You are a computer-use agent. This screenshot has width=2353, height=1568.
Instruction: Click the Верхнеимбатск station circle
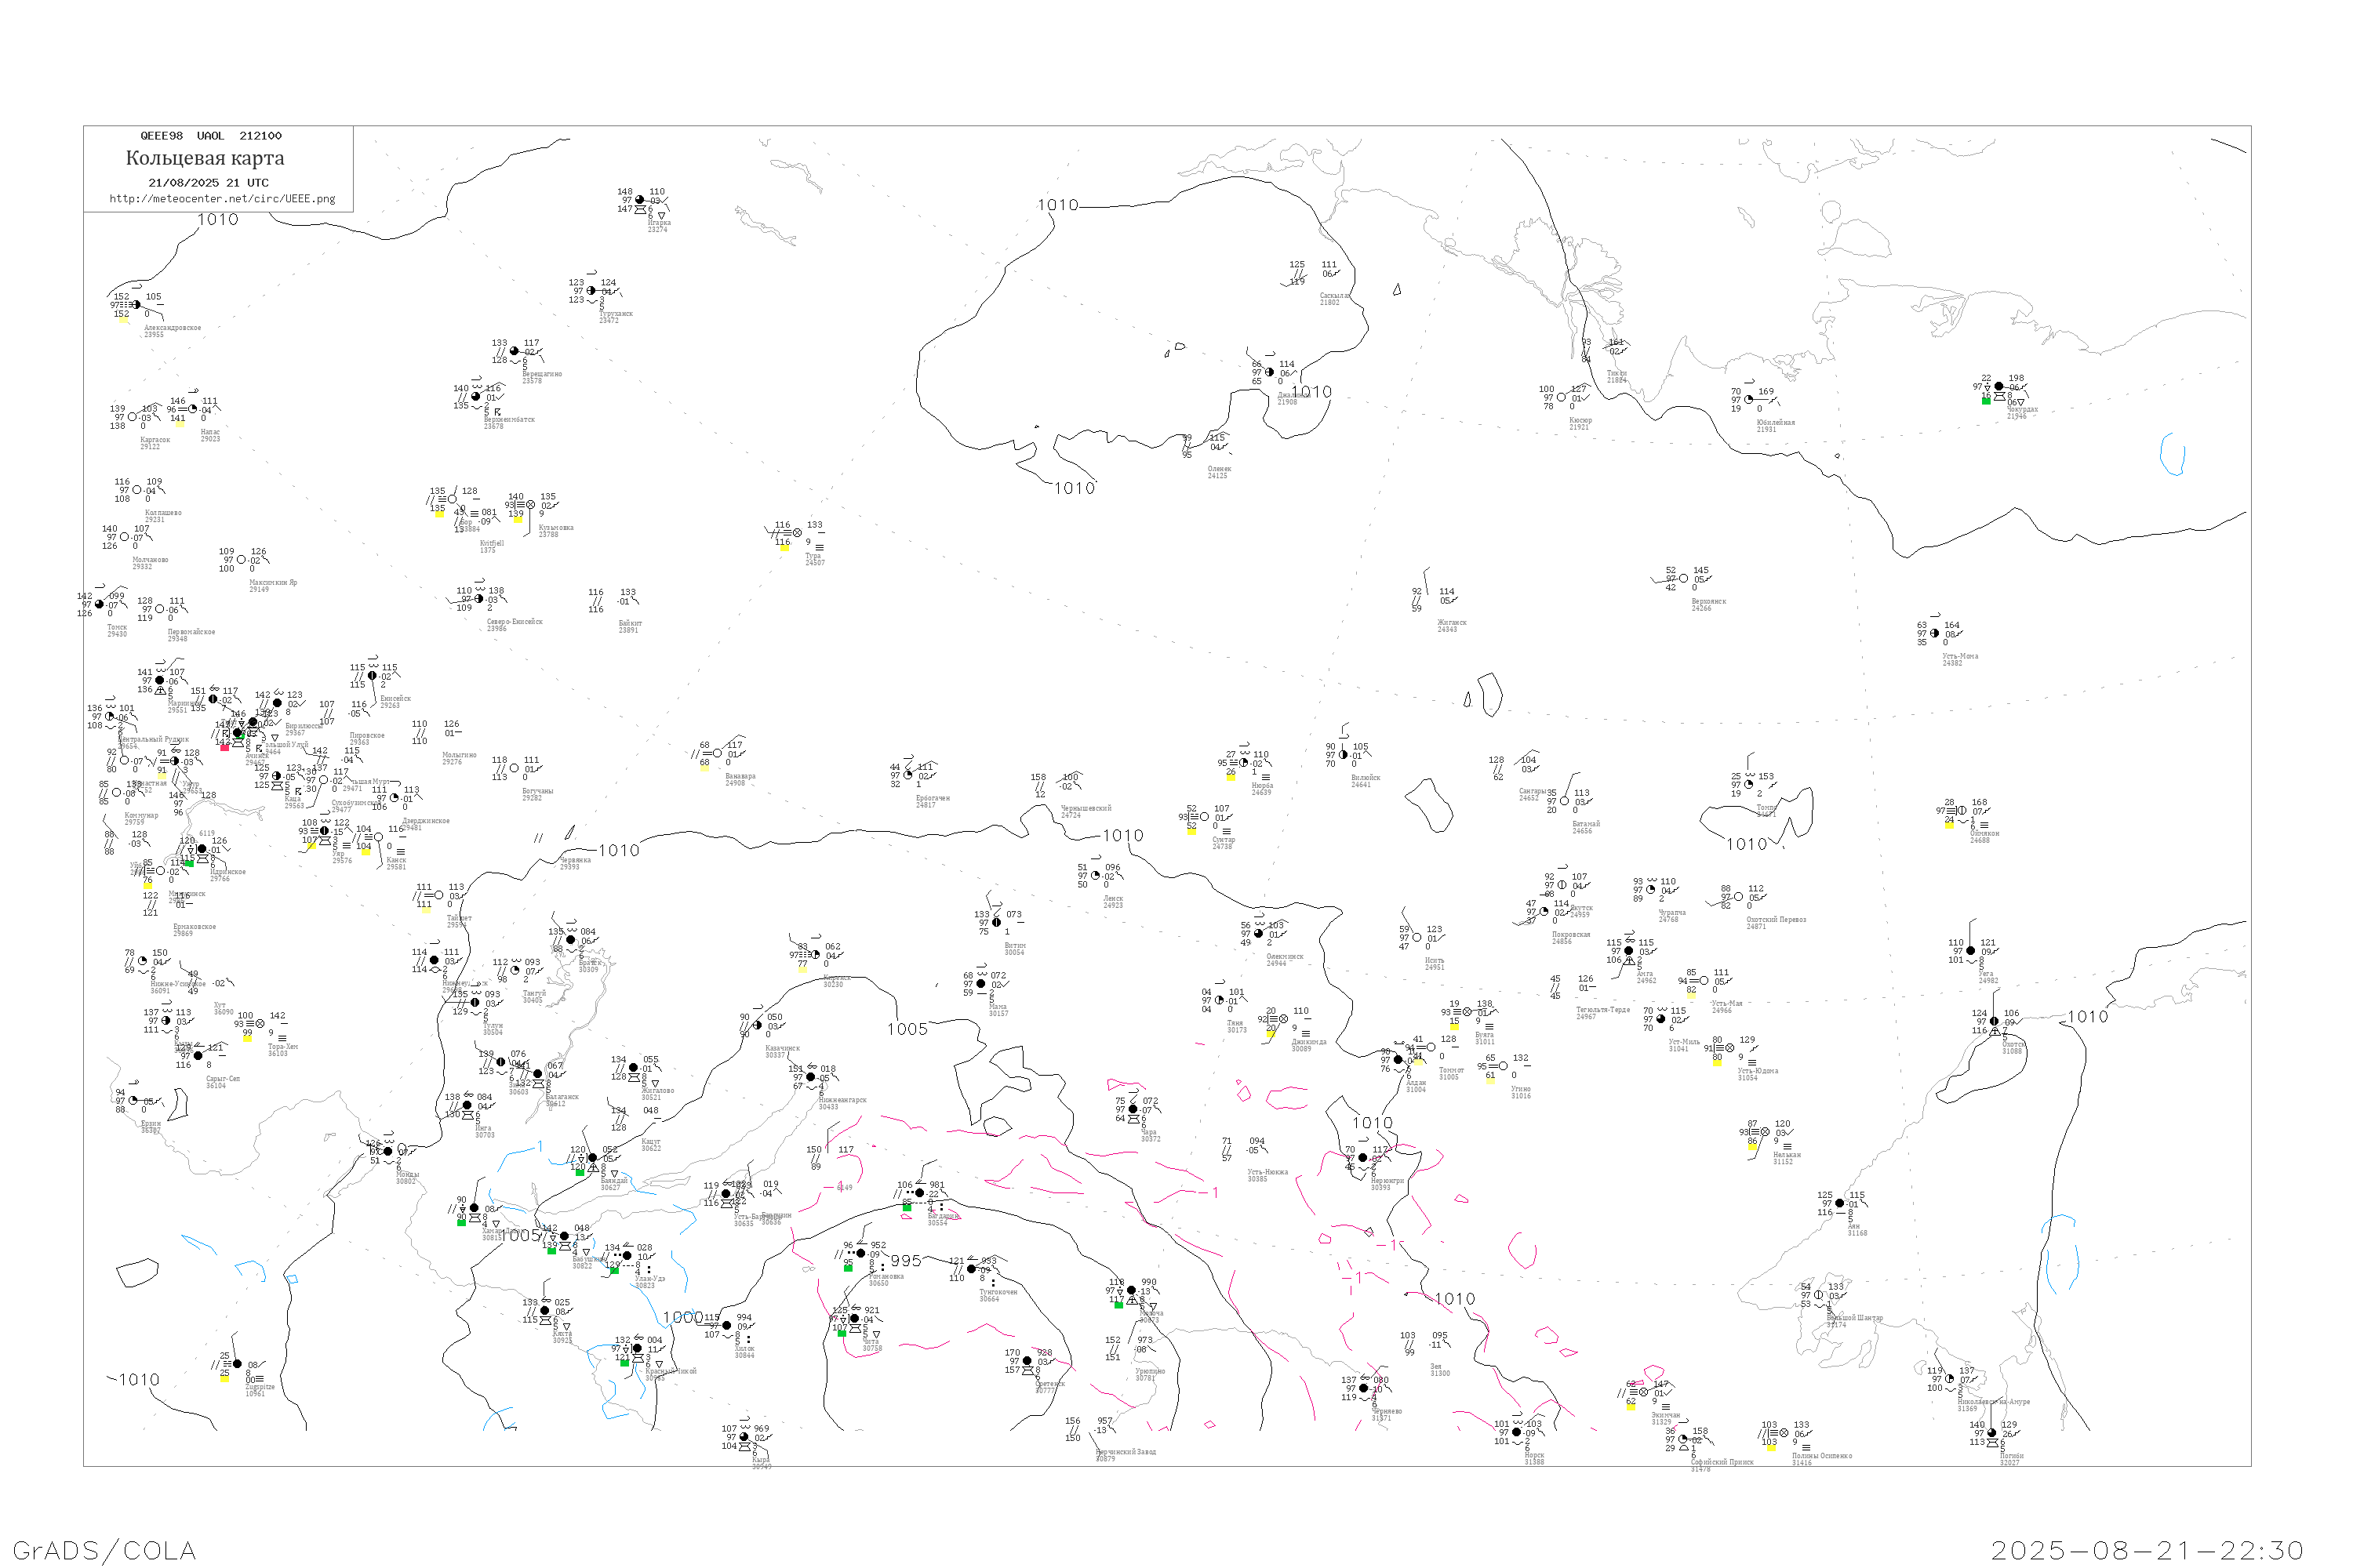click(x=475, y=397)
